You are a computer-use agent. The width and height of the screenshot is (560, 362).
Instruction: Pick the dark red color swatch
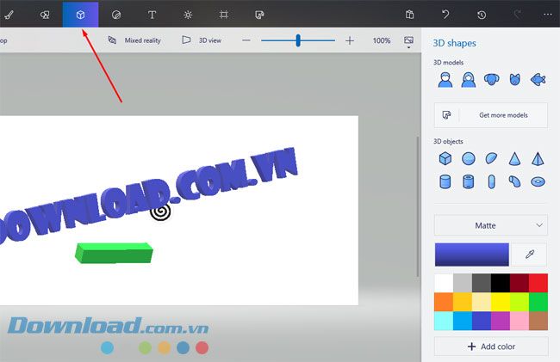click(x=520, y=283)
